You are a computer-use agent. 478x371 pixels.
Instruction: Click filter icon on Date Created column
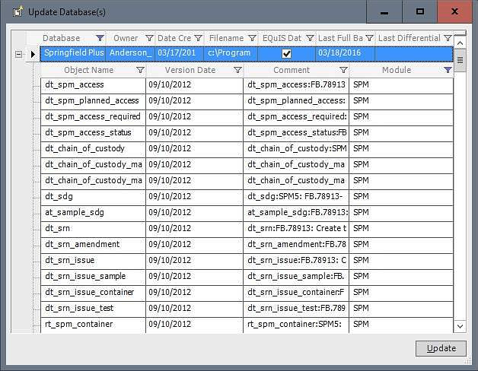pos(199,38)
